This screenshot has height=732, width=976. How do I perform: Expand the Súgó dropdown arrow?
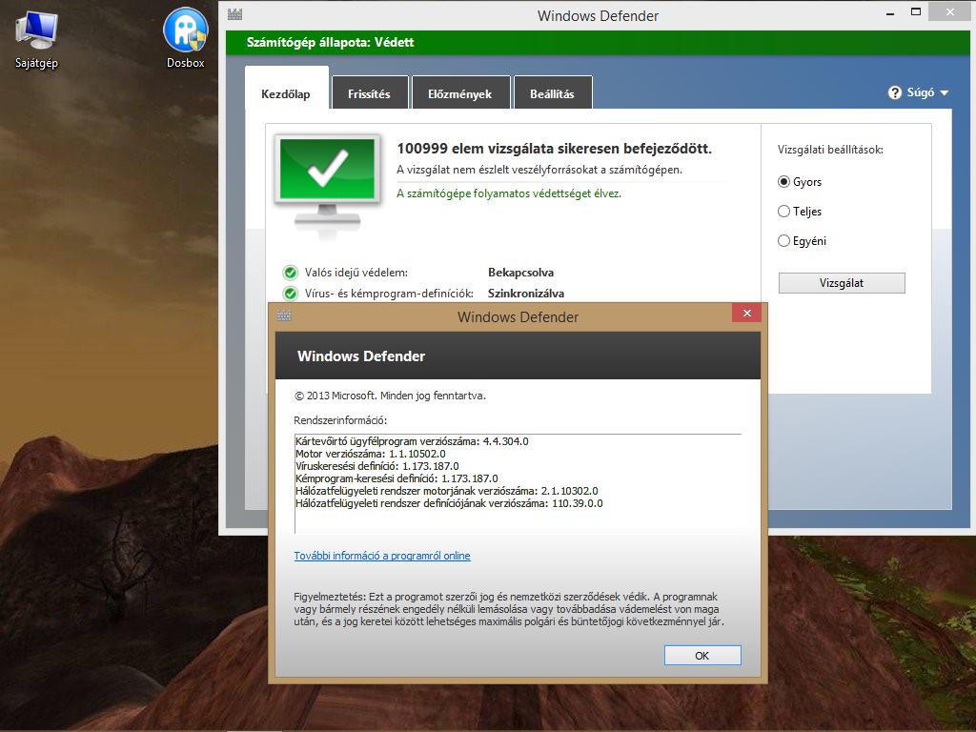(945, 92)
